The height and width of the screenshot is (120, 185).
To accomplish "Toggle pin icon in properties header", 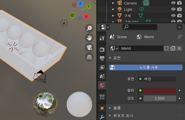I will click(180, 37).
